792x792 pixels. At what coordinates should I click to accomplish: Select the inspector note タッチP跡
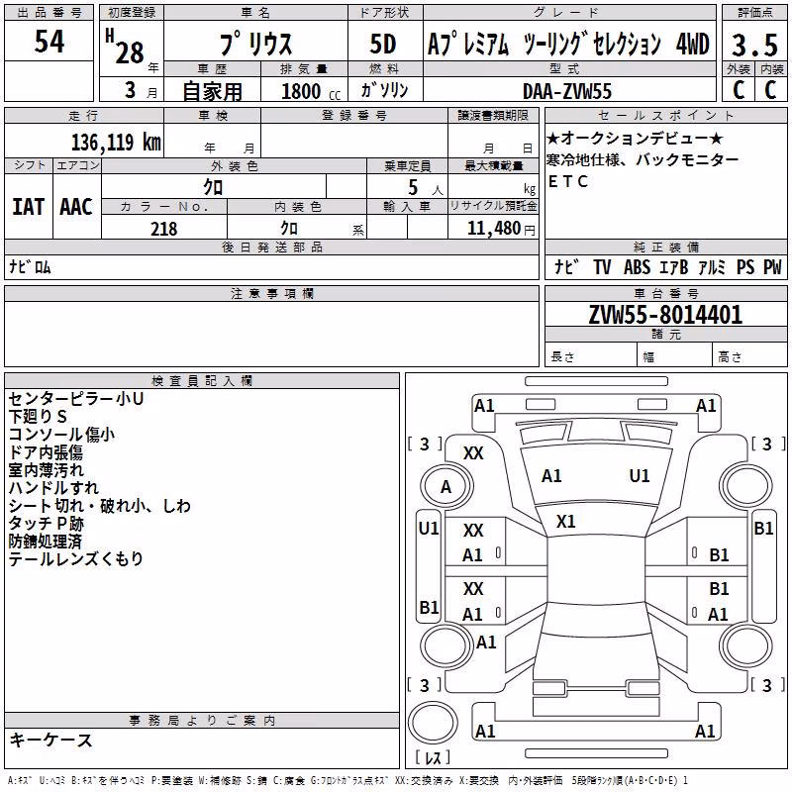pos(46,524)
